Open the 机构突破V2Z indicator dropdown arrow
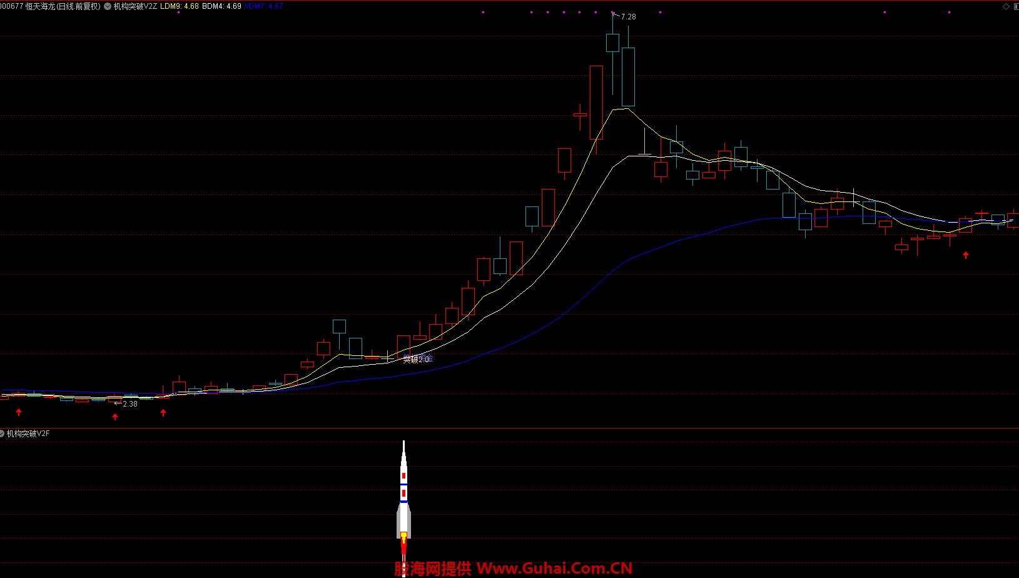1019x578 pixels. (x=108, y=6)
